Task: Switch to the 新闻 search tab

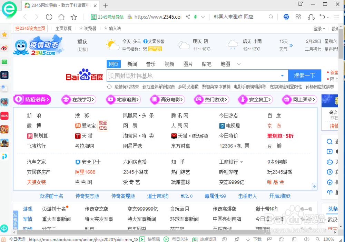Action: pos(132,64)
